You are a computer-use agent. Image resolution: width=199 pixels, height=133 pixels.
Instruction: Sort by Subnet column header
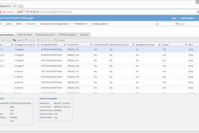tap(166, 45)
